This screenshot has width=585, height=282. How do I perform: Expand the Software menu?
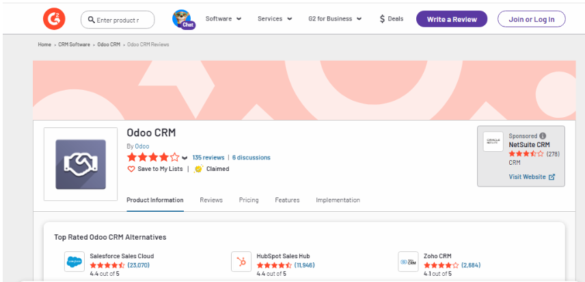223,18
